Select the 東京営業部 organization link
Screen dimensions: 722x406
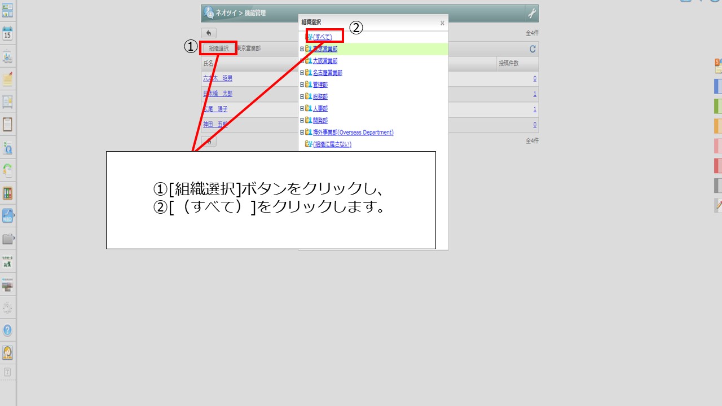point(325,49)
